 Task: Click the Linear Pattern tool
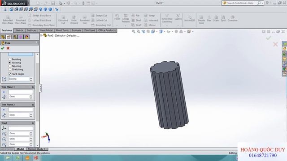(126, 18)
